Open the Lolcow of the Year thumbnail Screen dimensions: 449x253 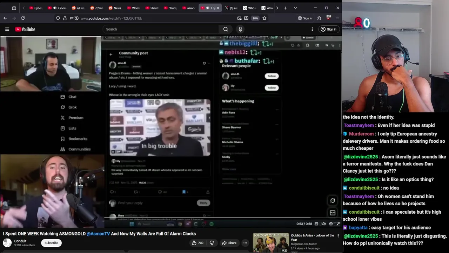pos(270,243)
